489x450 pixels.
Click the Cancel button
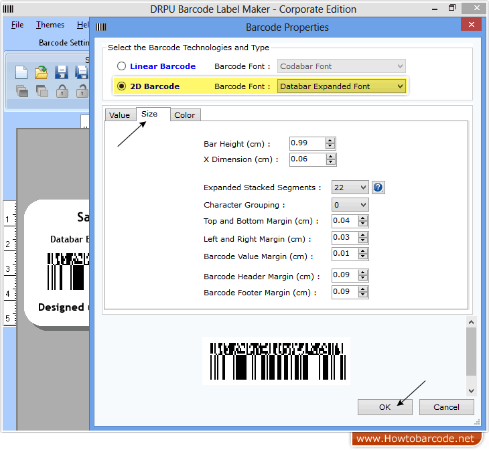click(x=446, y=407)
